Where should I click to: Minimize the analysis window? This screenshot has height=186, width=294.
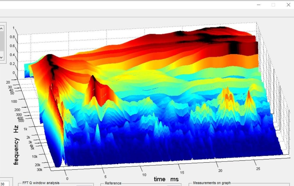tap(258, 5)
